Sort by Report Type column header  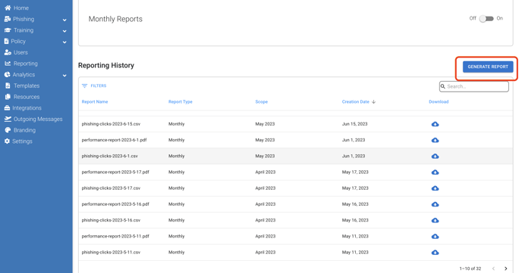181,102
